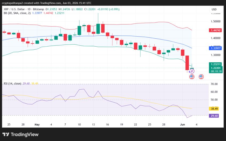Click the 13 date label on the time axis
Image resolution: width=226 pixels, height=141 pixels.
click(93, 125)
